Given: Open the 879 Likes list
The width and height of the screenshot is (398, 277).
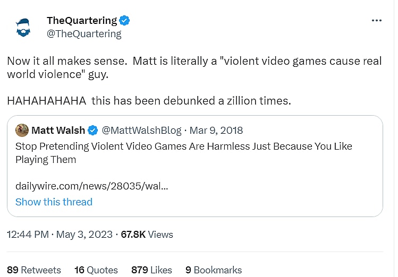Looking at the screenshot, I should (151, 270).
